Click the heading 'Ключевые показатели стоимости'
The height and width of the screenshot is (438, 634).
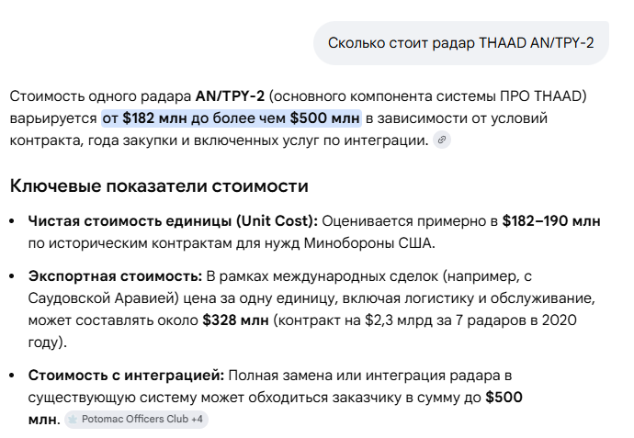(158, 186)
